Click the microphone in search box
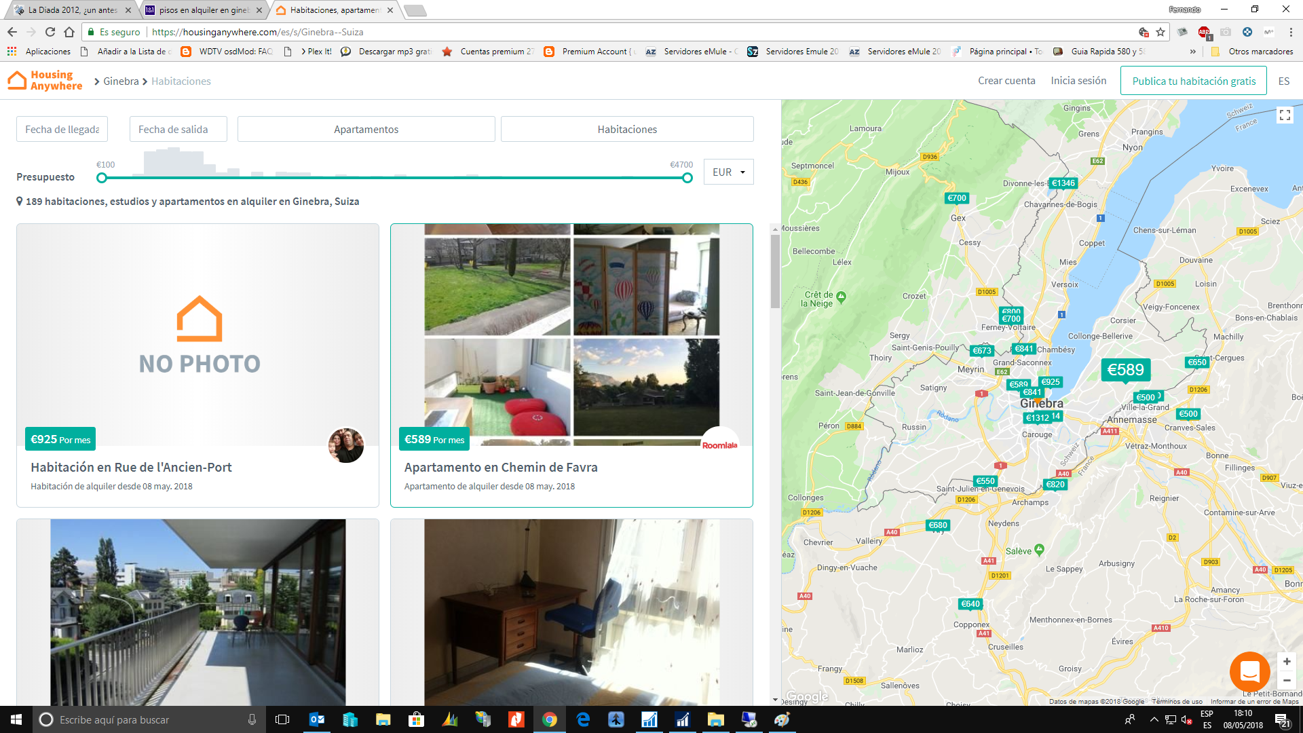1303x733 pixels. 252,719
